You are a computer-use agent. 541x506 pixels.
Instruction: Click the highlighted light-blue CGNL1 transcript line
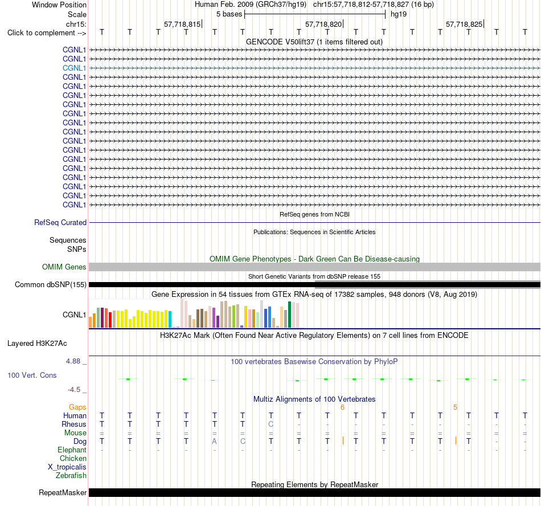[314, 68]
